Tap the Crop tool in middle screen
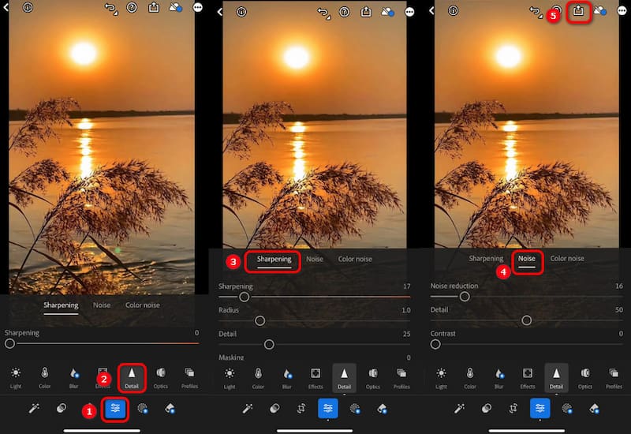631x434 pixels. click(301, 408)
